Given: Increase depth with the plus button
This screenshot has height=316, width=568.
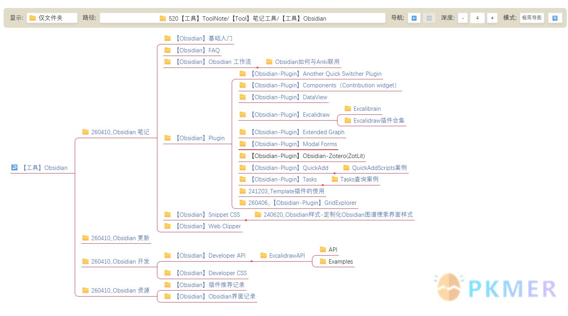Looking at the screenshot, I should click(x=492, y=18).
